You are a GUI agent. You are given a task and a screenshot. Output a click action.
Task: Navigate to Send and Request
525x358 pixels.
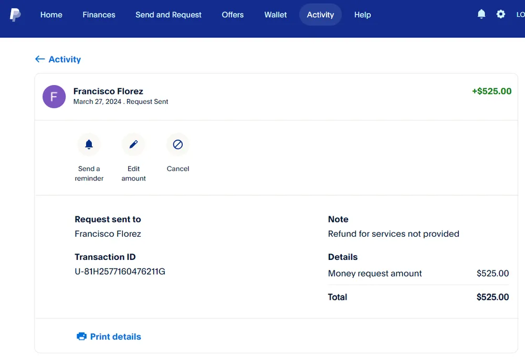168,15
